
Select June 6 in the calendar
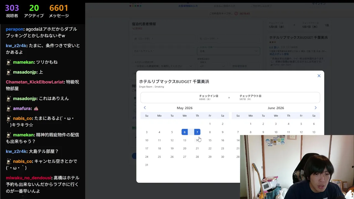[x=314, y=124]
